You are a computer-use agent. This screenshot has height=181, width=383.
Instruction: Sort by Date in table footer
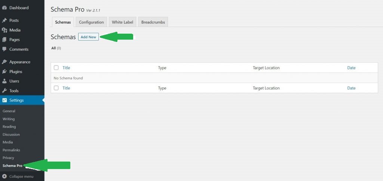351,88
